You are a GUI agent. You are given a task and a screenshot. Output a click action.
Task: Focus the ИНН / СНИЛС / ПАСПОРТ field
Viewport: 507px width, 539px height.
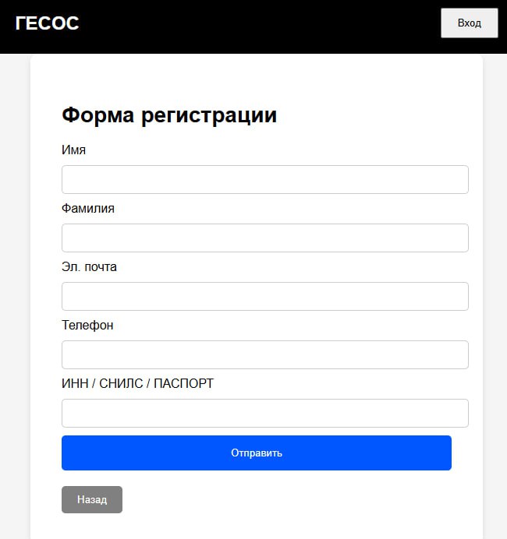point(264,413)
